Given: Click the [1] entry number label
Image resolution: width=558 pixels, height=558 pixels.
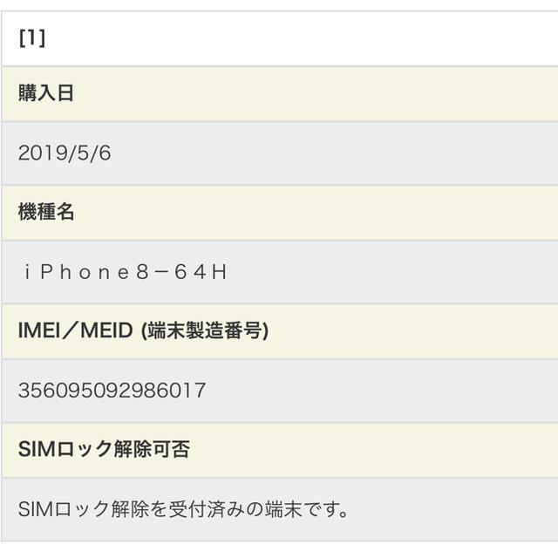Looking at the screenshot, I should click(x=32, y=38).
